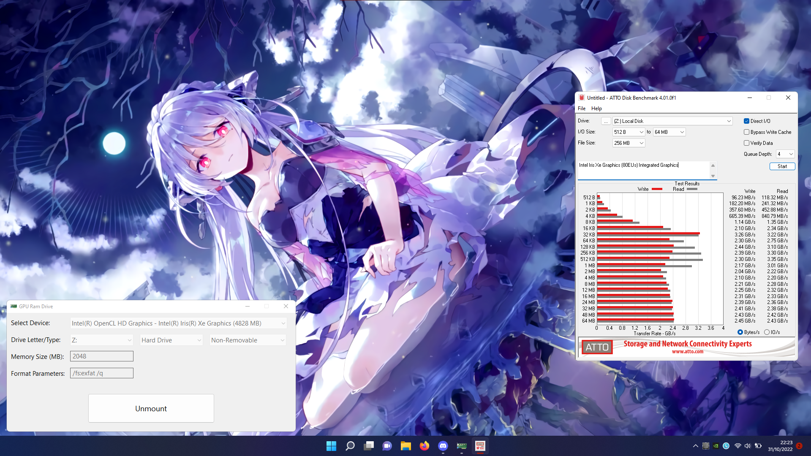The height and width of the screenshot is (456, 811).
Task: Open the Non-Removable dropdown
Action: click(x=248, y=340)
